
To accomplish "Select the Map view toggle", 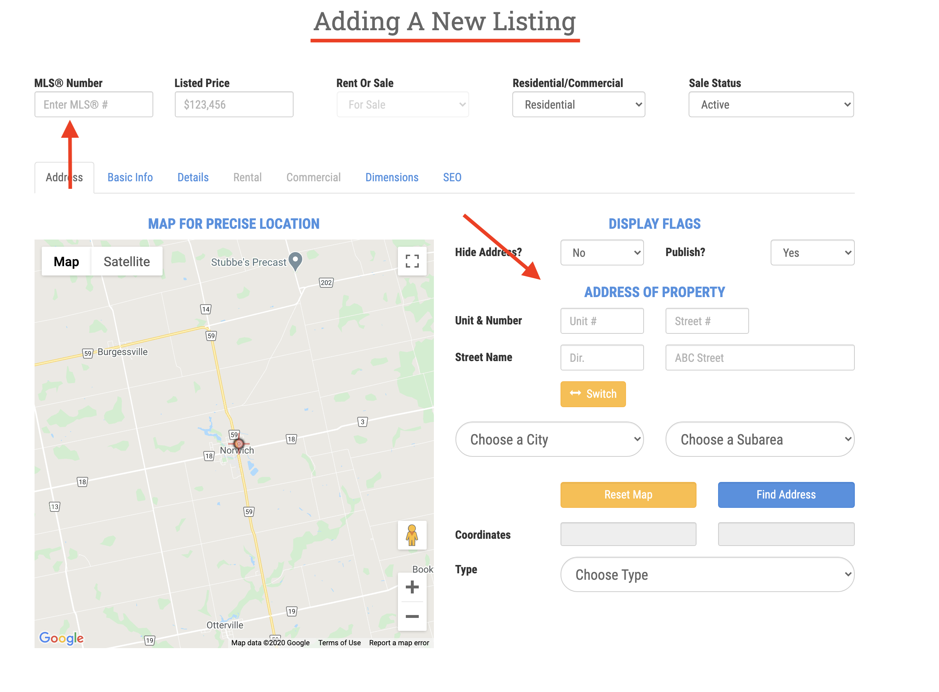I will pyautogui.click(x=66, y=261).
